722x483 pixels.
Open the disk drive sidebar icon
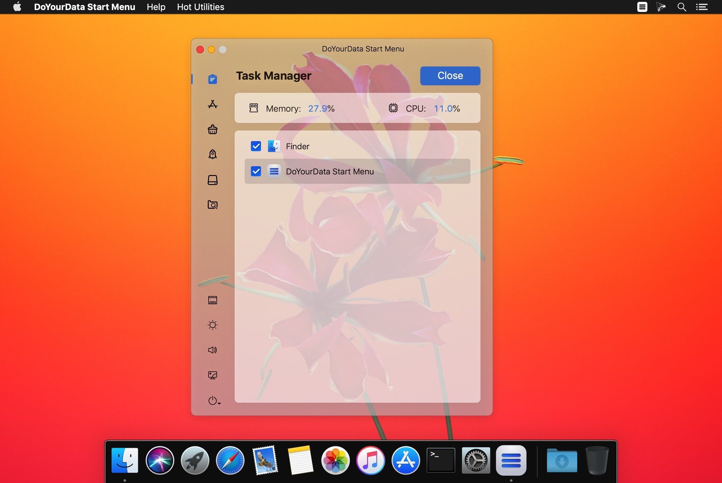[212, 180]
